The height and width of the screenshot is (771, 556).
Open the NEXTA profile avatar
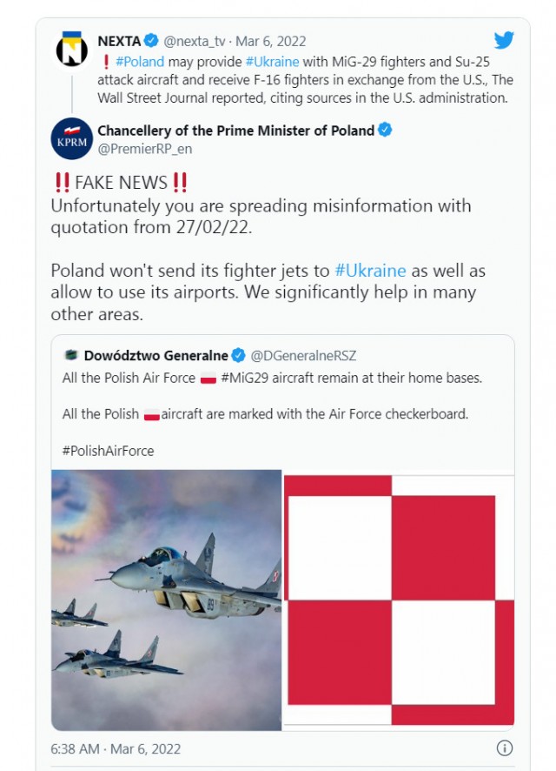(x=71, y=50)
